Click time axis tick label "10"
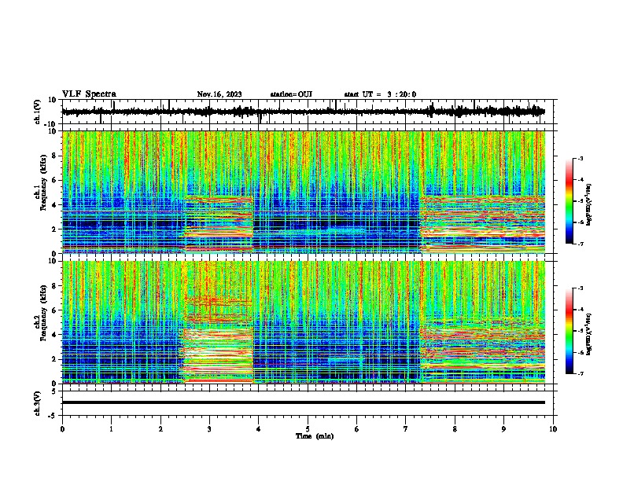Viewport: 623px width, 481px height. tap(553, 429)
